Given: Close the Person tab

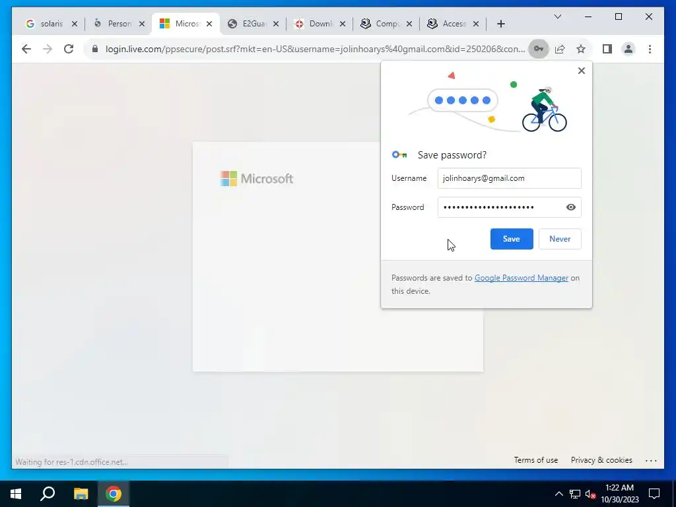Looking at the screenshot, I should tap(141, 24).
